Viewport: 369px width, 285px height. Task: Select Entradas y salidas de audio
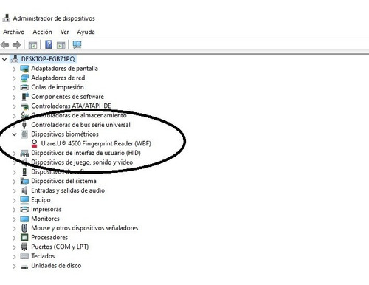click(x=68, y=190)
